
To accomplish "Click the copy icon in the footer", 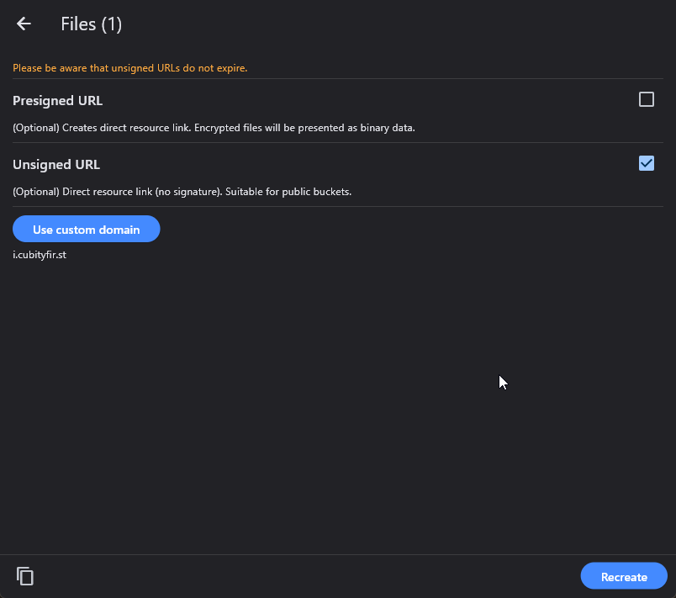I will [x=25, y=576].
